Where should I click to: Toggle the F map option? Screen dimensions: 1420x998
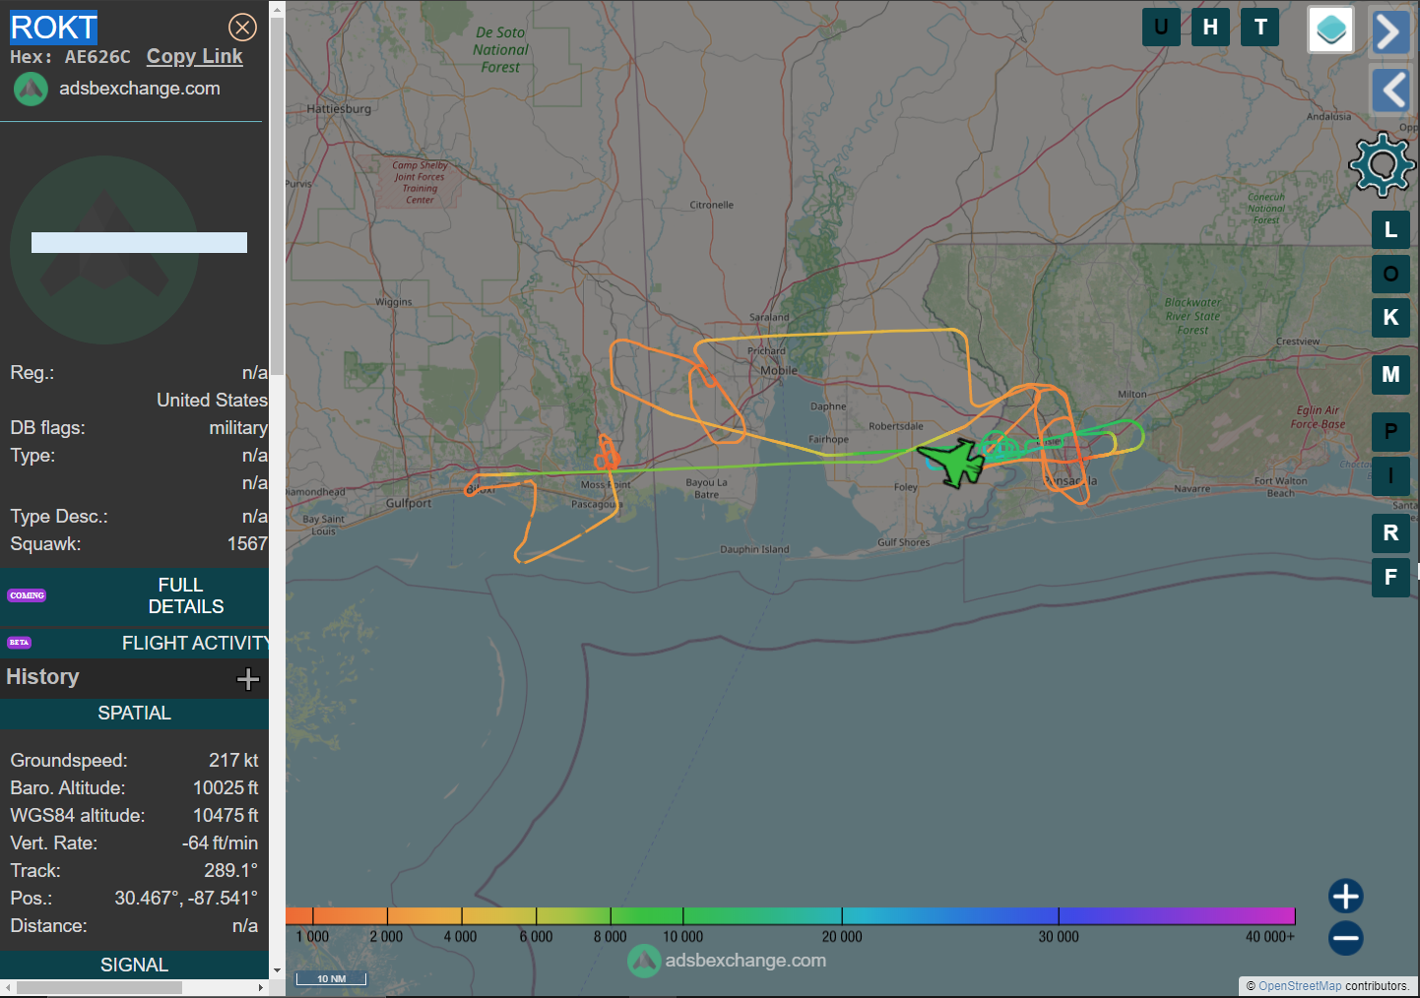[1390, 577]
